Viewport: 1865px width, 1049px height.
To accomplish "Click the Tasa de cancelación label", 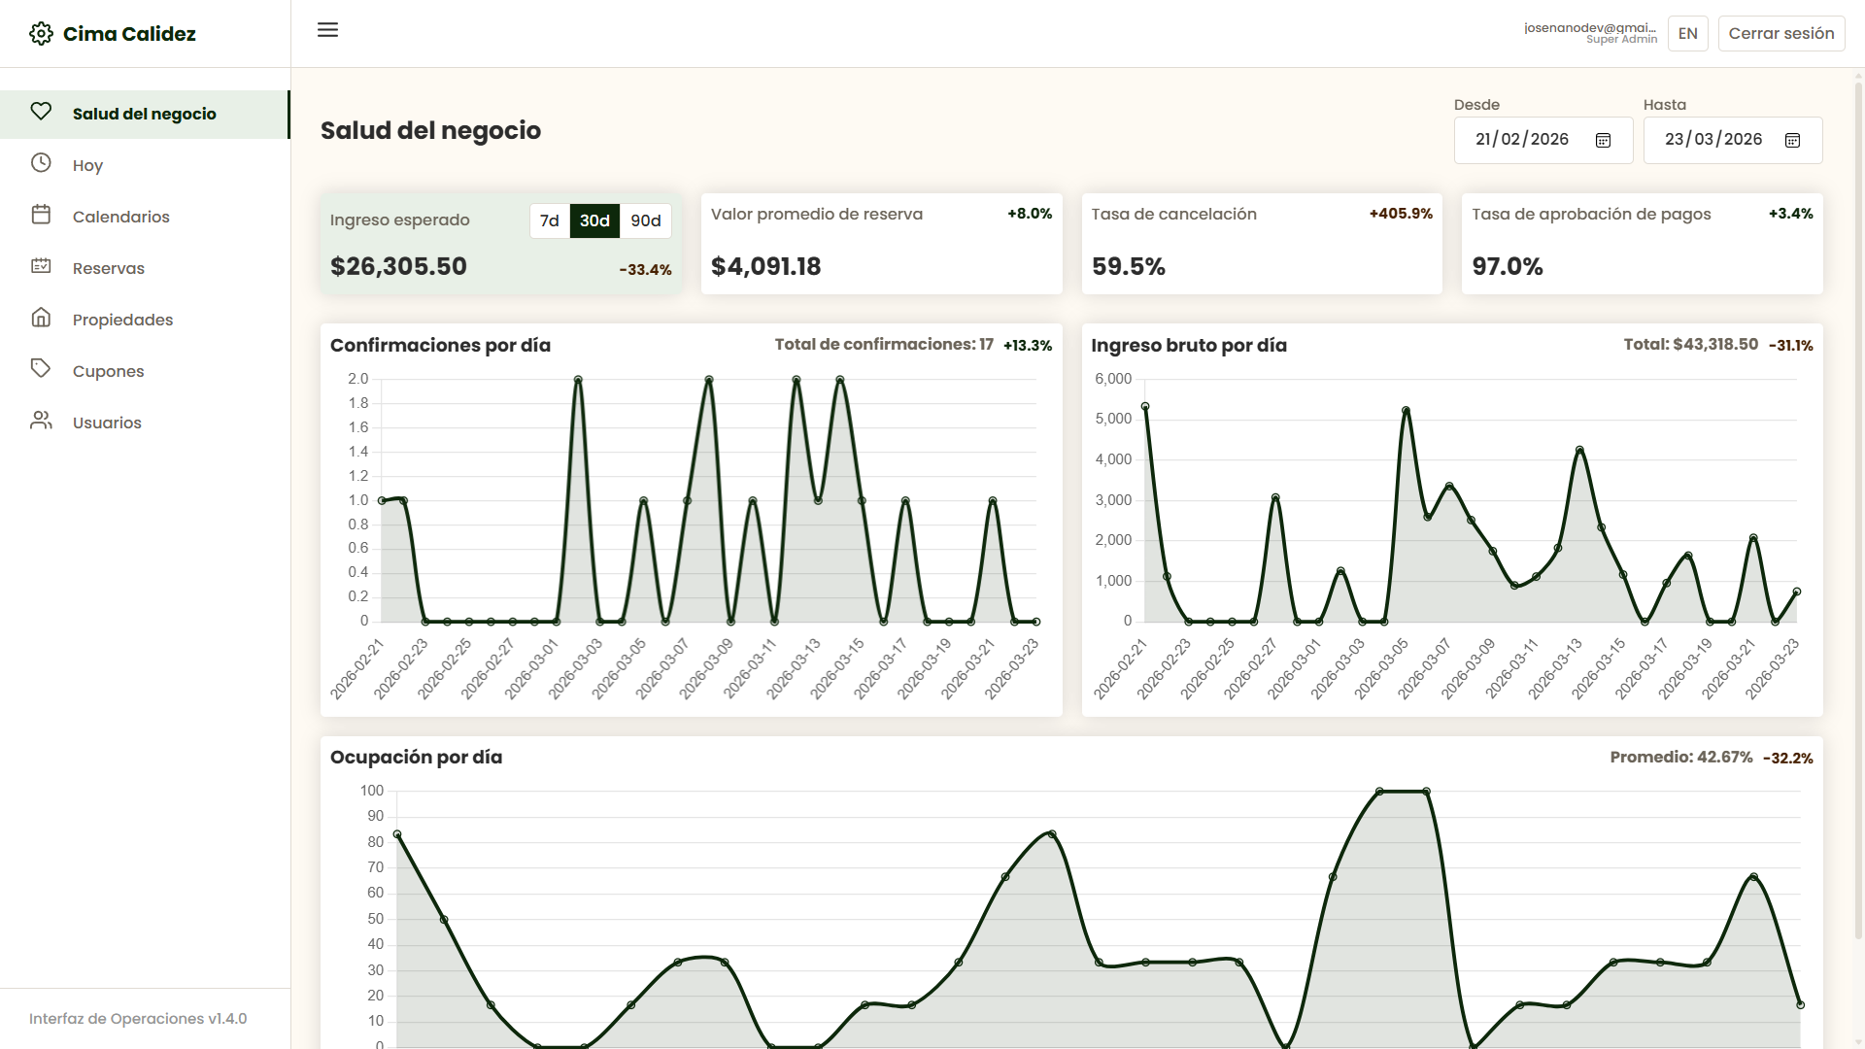I will point(1173,215).
